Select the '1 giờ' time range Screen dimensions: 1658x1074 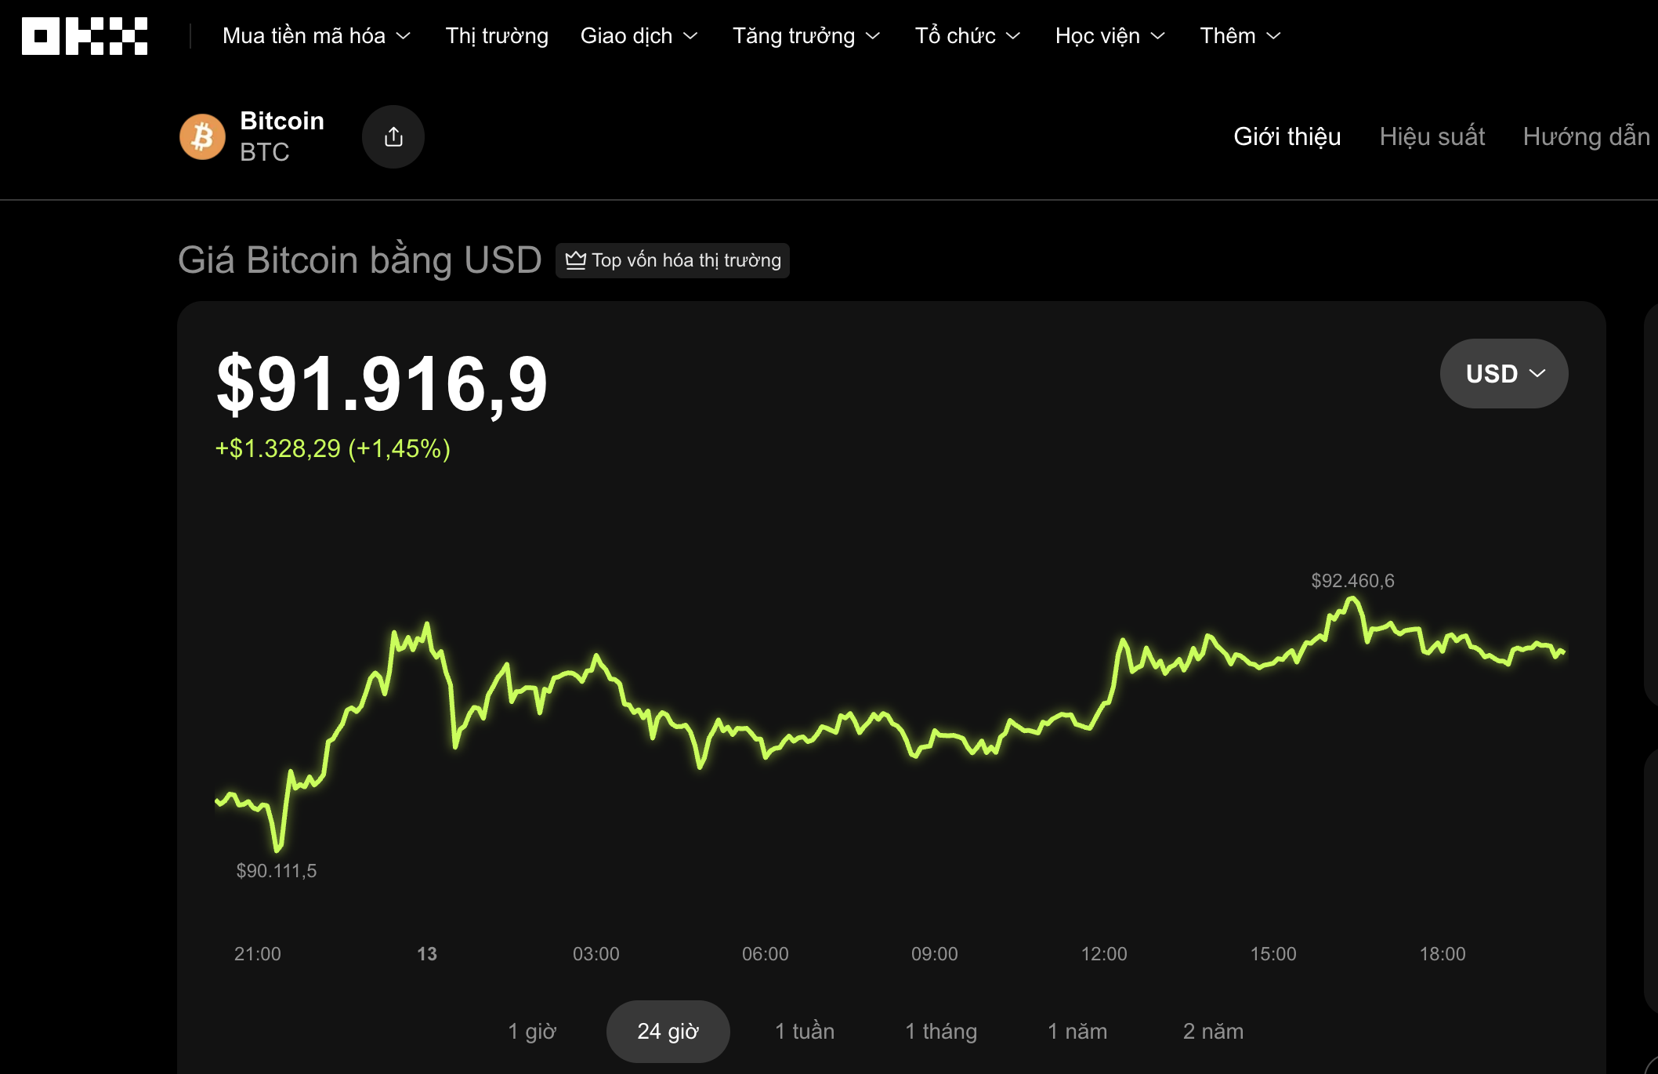[x=532, y=1031]
